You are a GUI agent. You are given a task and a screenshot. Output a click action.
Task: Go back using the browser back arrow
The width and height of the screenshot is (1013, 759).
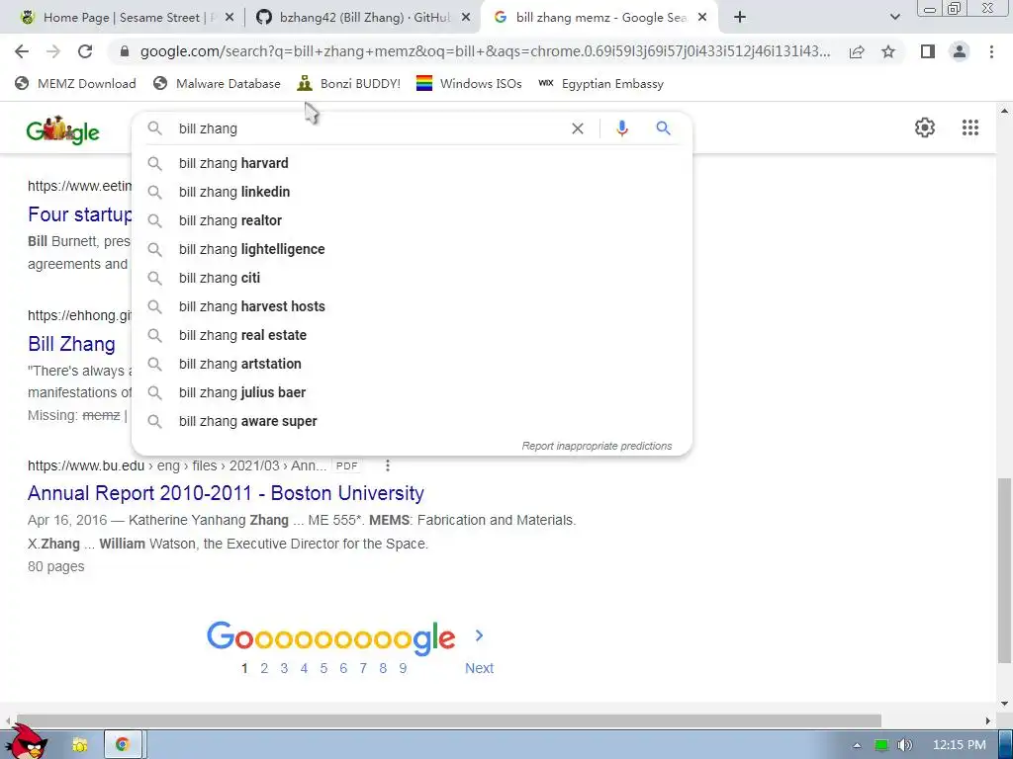[22, 51]
